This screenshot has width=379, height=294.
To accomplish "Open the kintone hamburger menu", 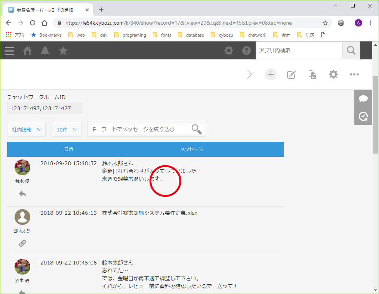I will [9, 51].
